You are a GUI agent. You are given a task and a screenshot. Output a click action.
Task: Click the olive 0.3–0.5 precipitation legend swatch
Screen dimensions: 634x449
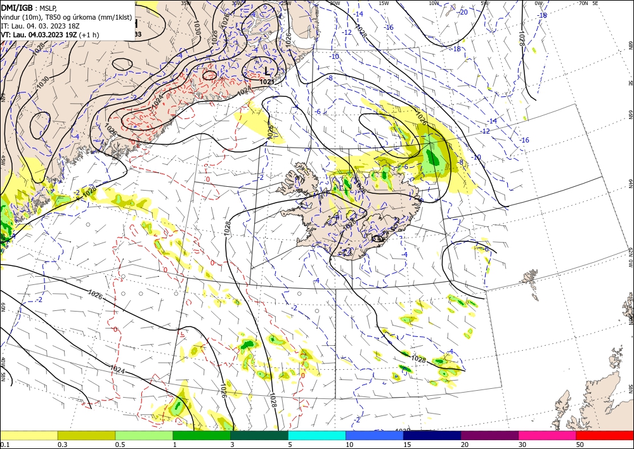[86, 435]
